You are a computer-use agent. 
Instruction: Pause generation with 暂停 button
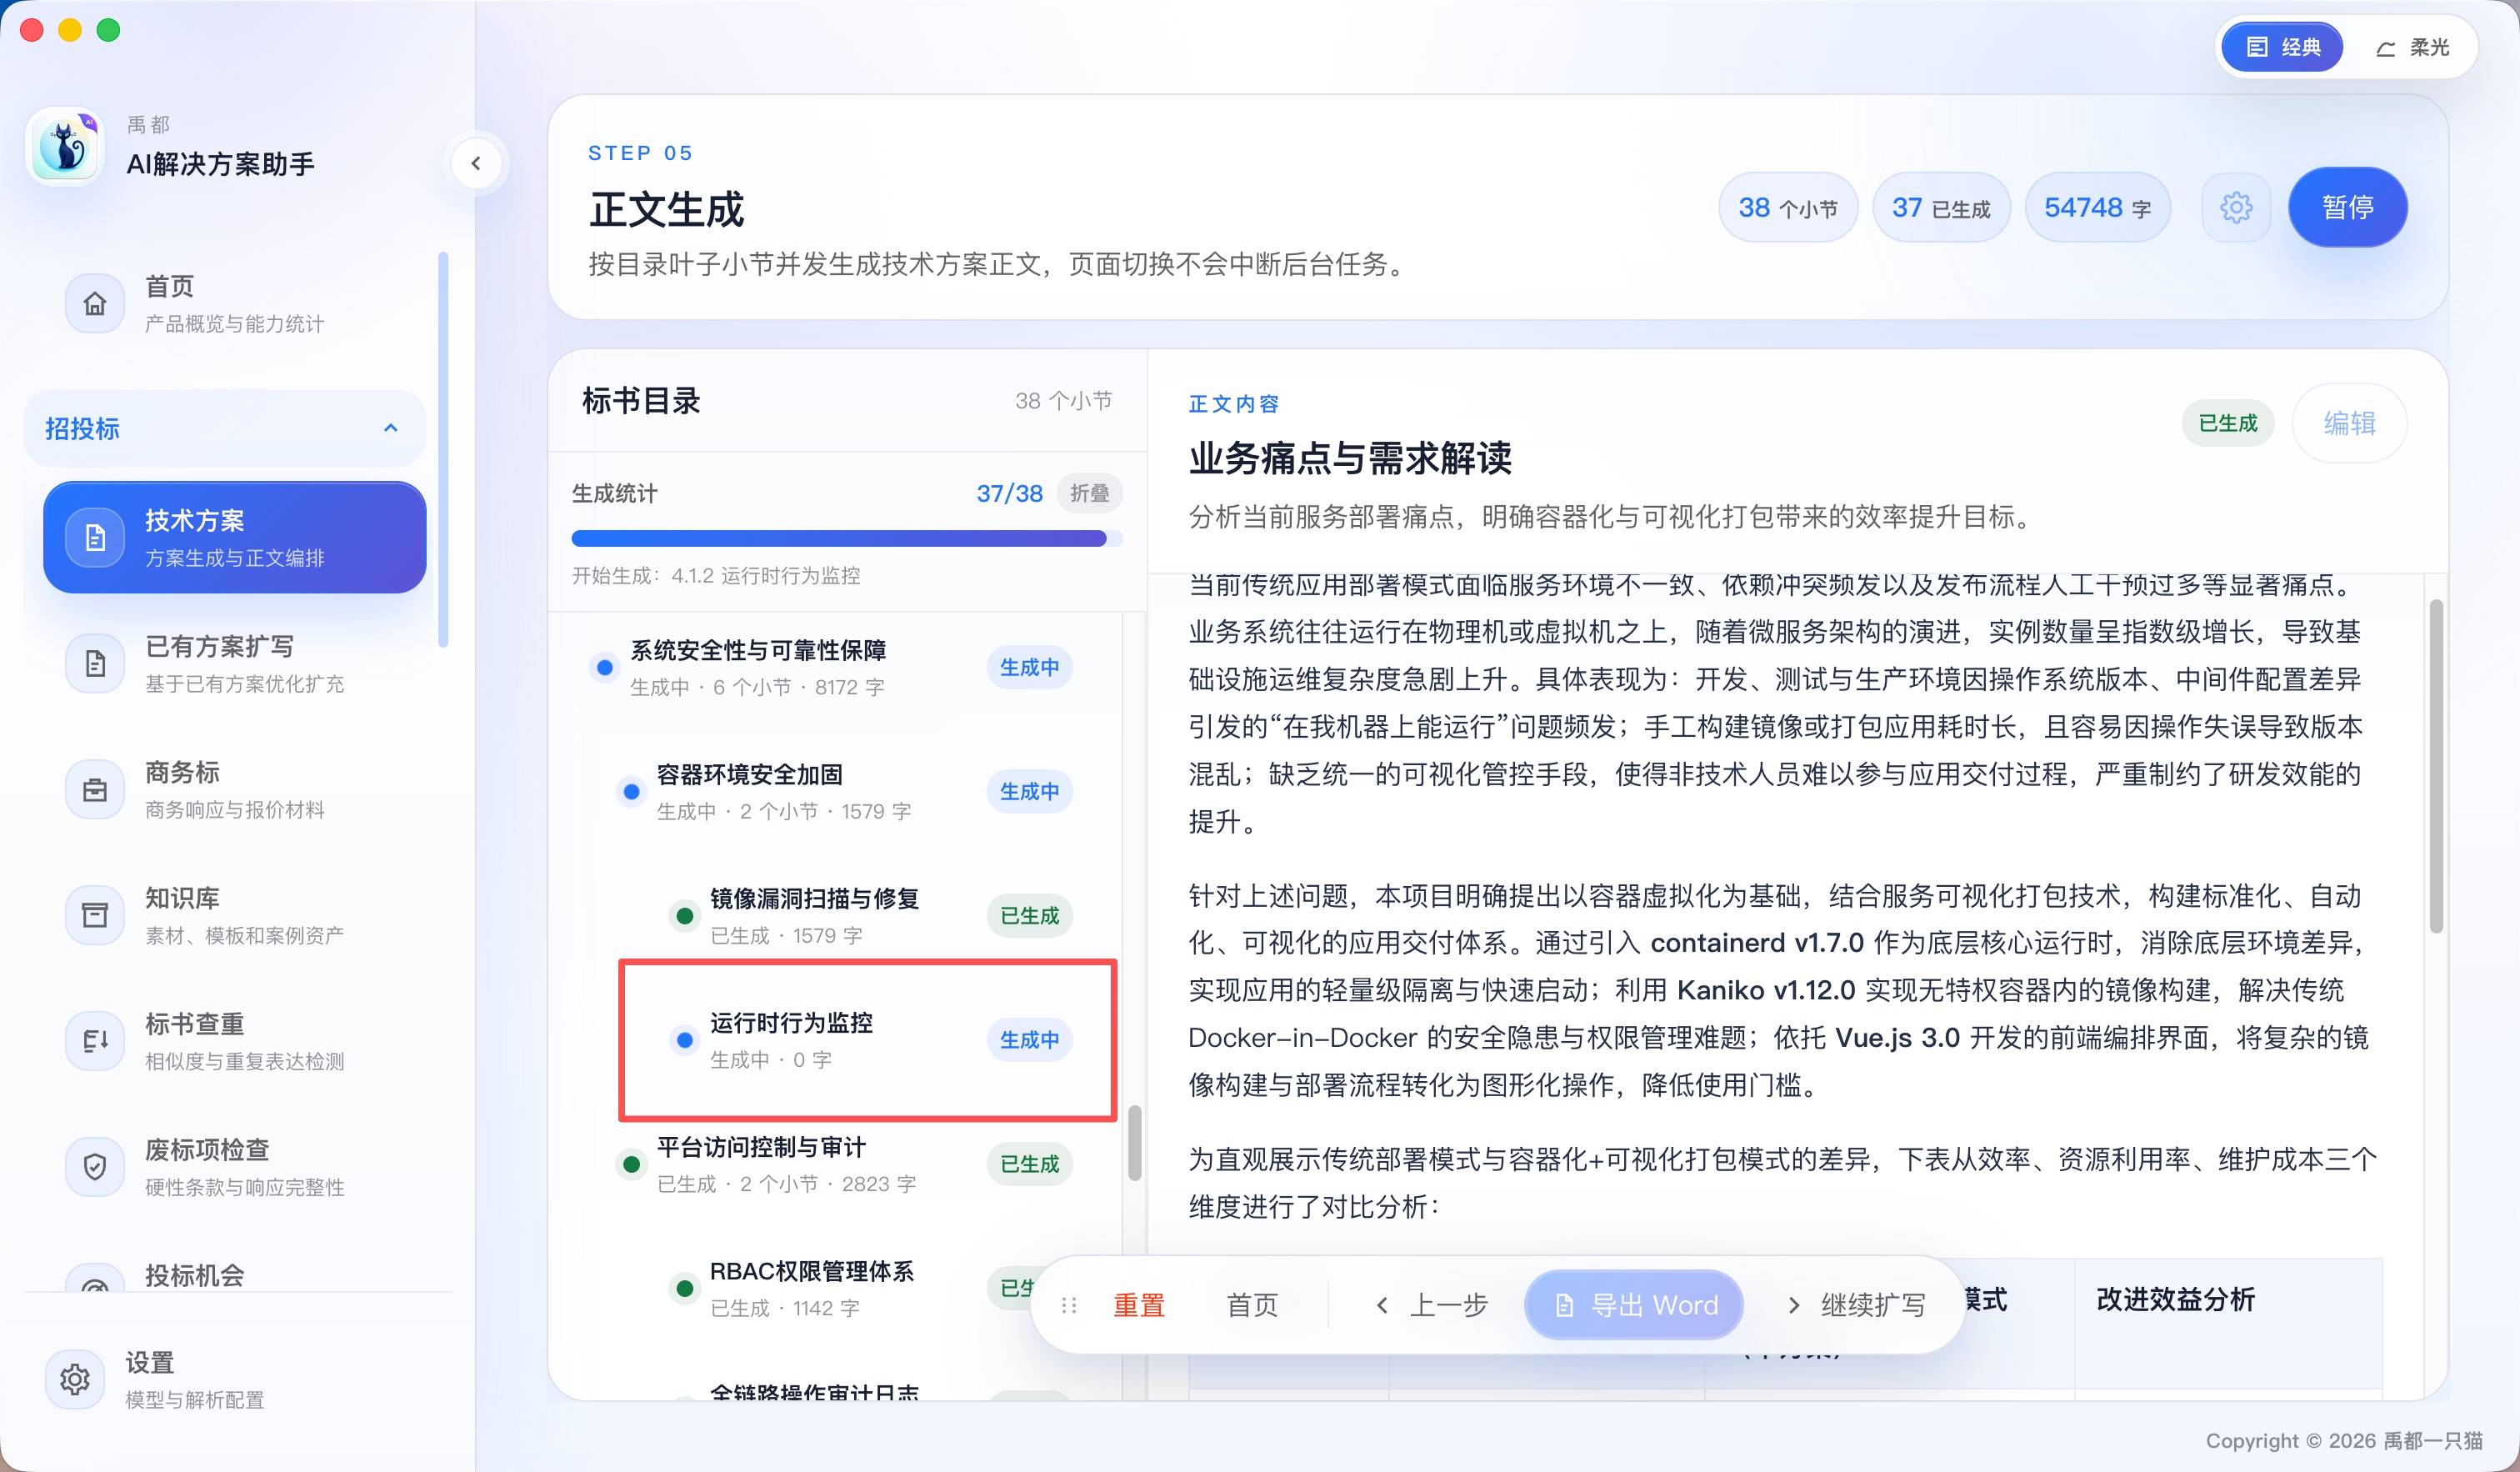2347,207
